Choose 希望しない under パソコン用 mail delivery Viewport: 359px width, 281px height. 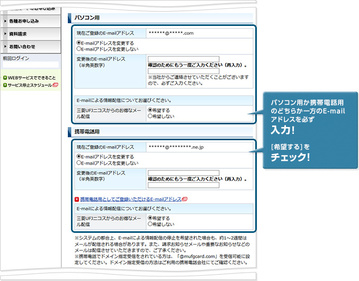click(x=150, y=115)
